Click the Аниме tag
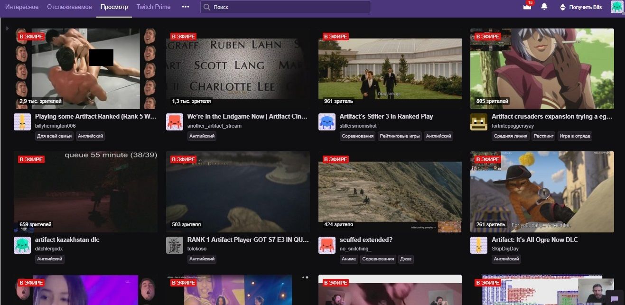 click(x=349, y=259)
